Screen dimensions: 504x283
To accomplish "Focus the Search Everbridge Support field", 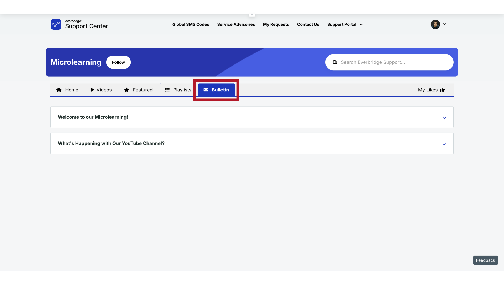I will coord(389,62).
